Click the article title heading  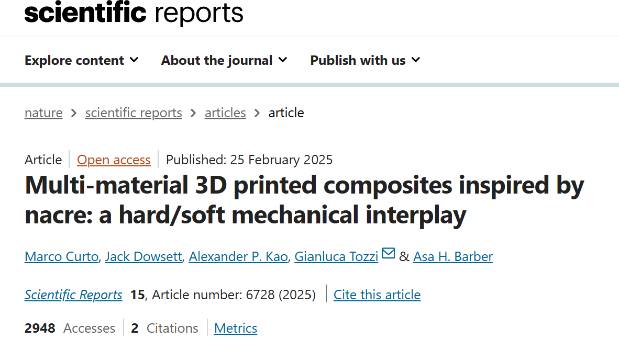[x=304, y=200]
